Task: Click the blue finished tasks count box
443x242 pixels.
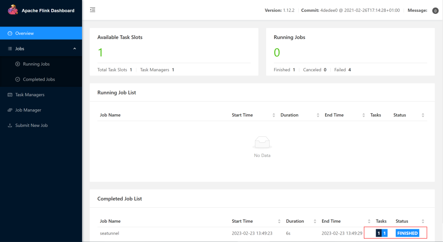Action: pyautogui.click(x=385, y=233)
